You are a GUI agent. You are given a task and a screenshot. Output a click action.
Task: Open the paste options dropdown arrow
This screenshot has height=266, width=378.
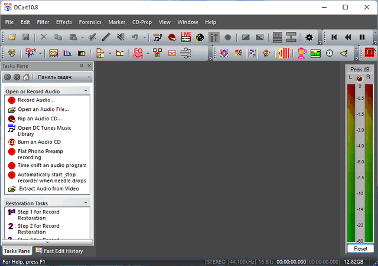82,37
